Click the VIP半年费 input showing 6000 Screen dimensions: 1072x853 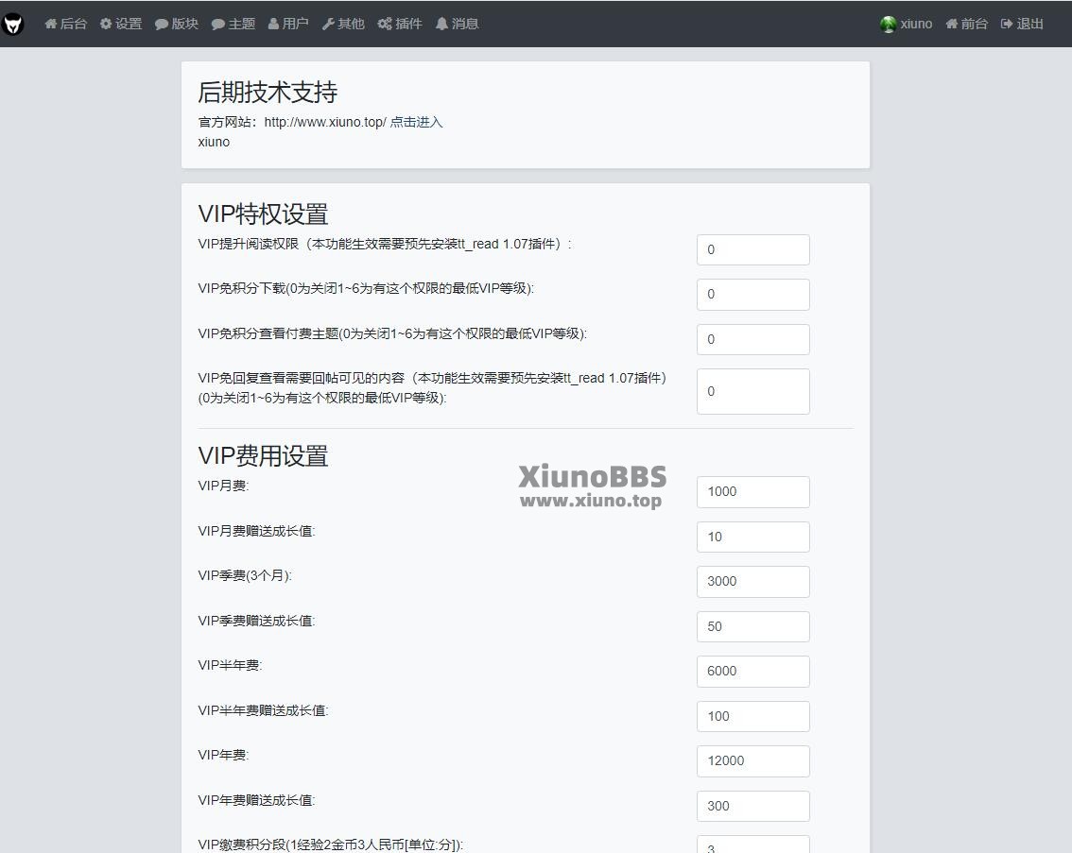click(752, 671)
